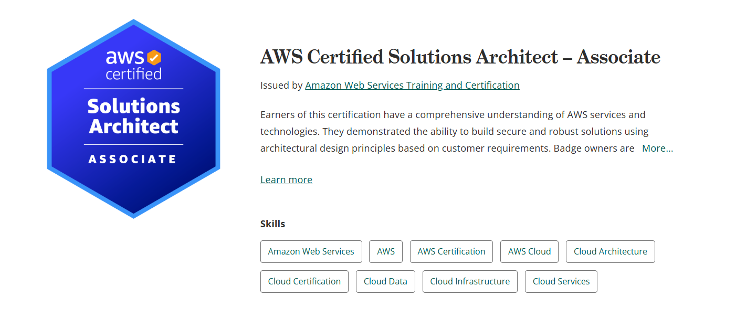Click the Learn more link
736x318 pixels.
coord(286,179)
